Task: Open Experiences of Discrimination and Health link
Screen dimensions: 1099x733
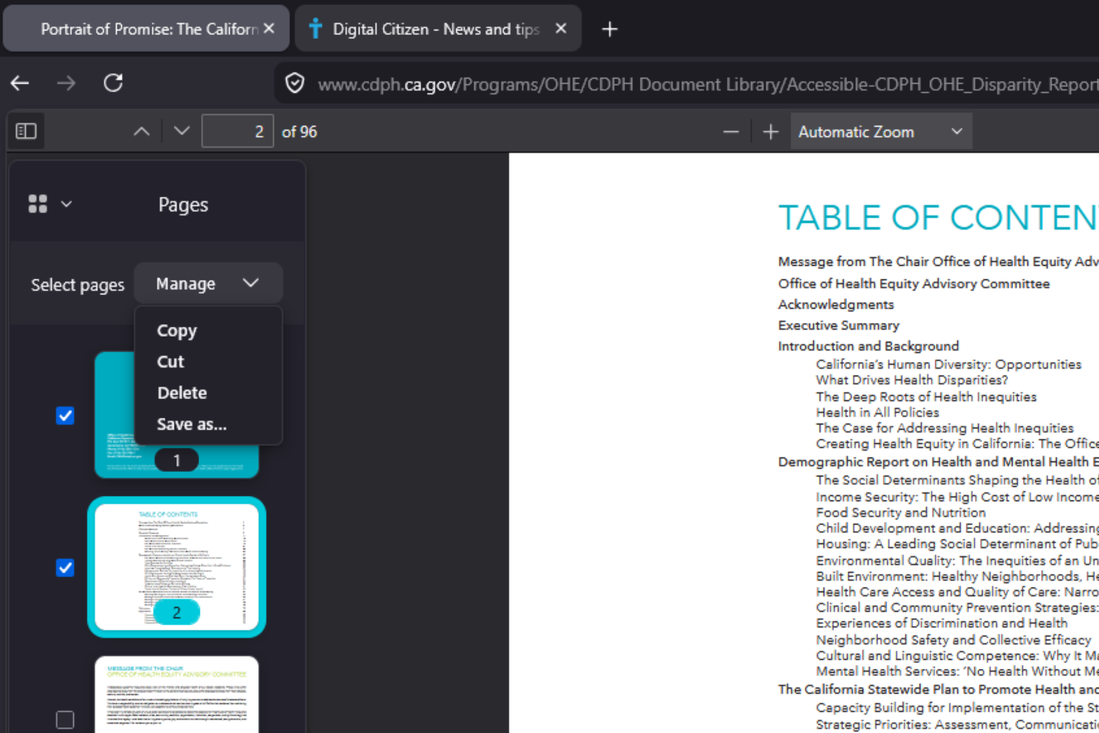Action: (x=942, y=623)
